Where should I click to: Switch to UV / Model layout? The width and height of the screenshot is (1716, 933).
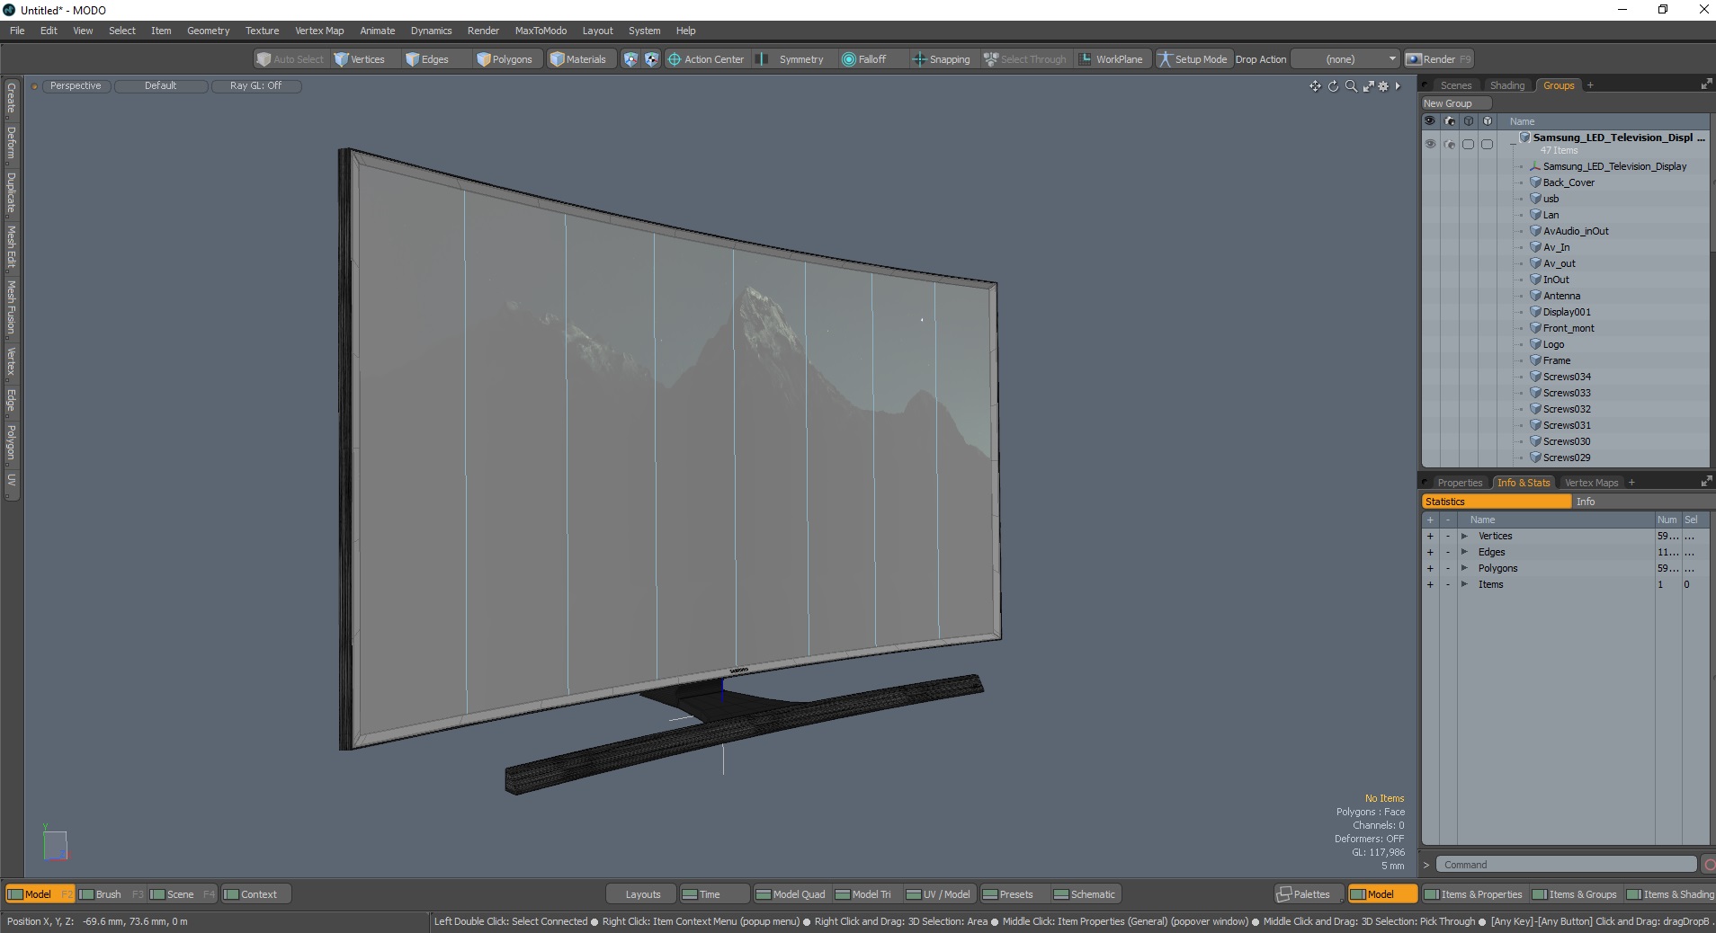click(x=938, y=894)
